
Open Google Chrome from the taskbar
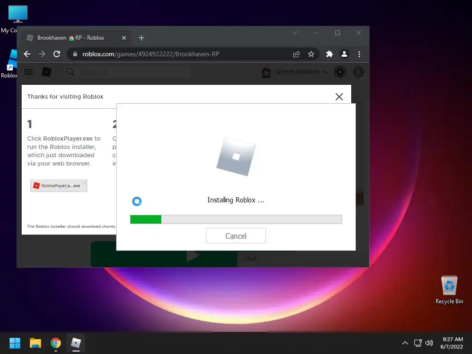[x=56, y=343]
